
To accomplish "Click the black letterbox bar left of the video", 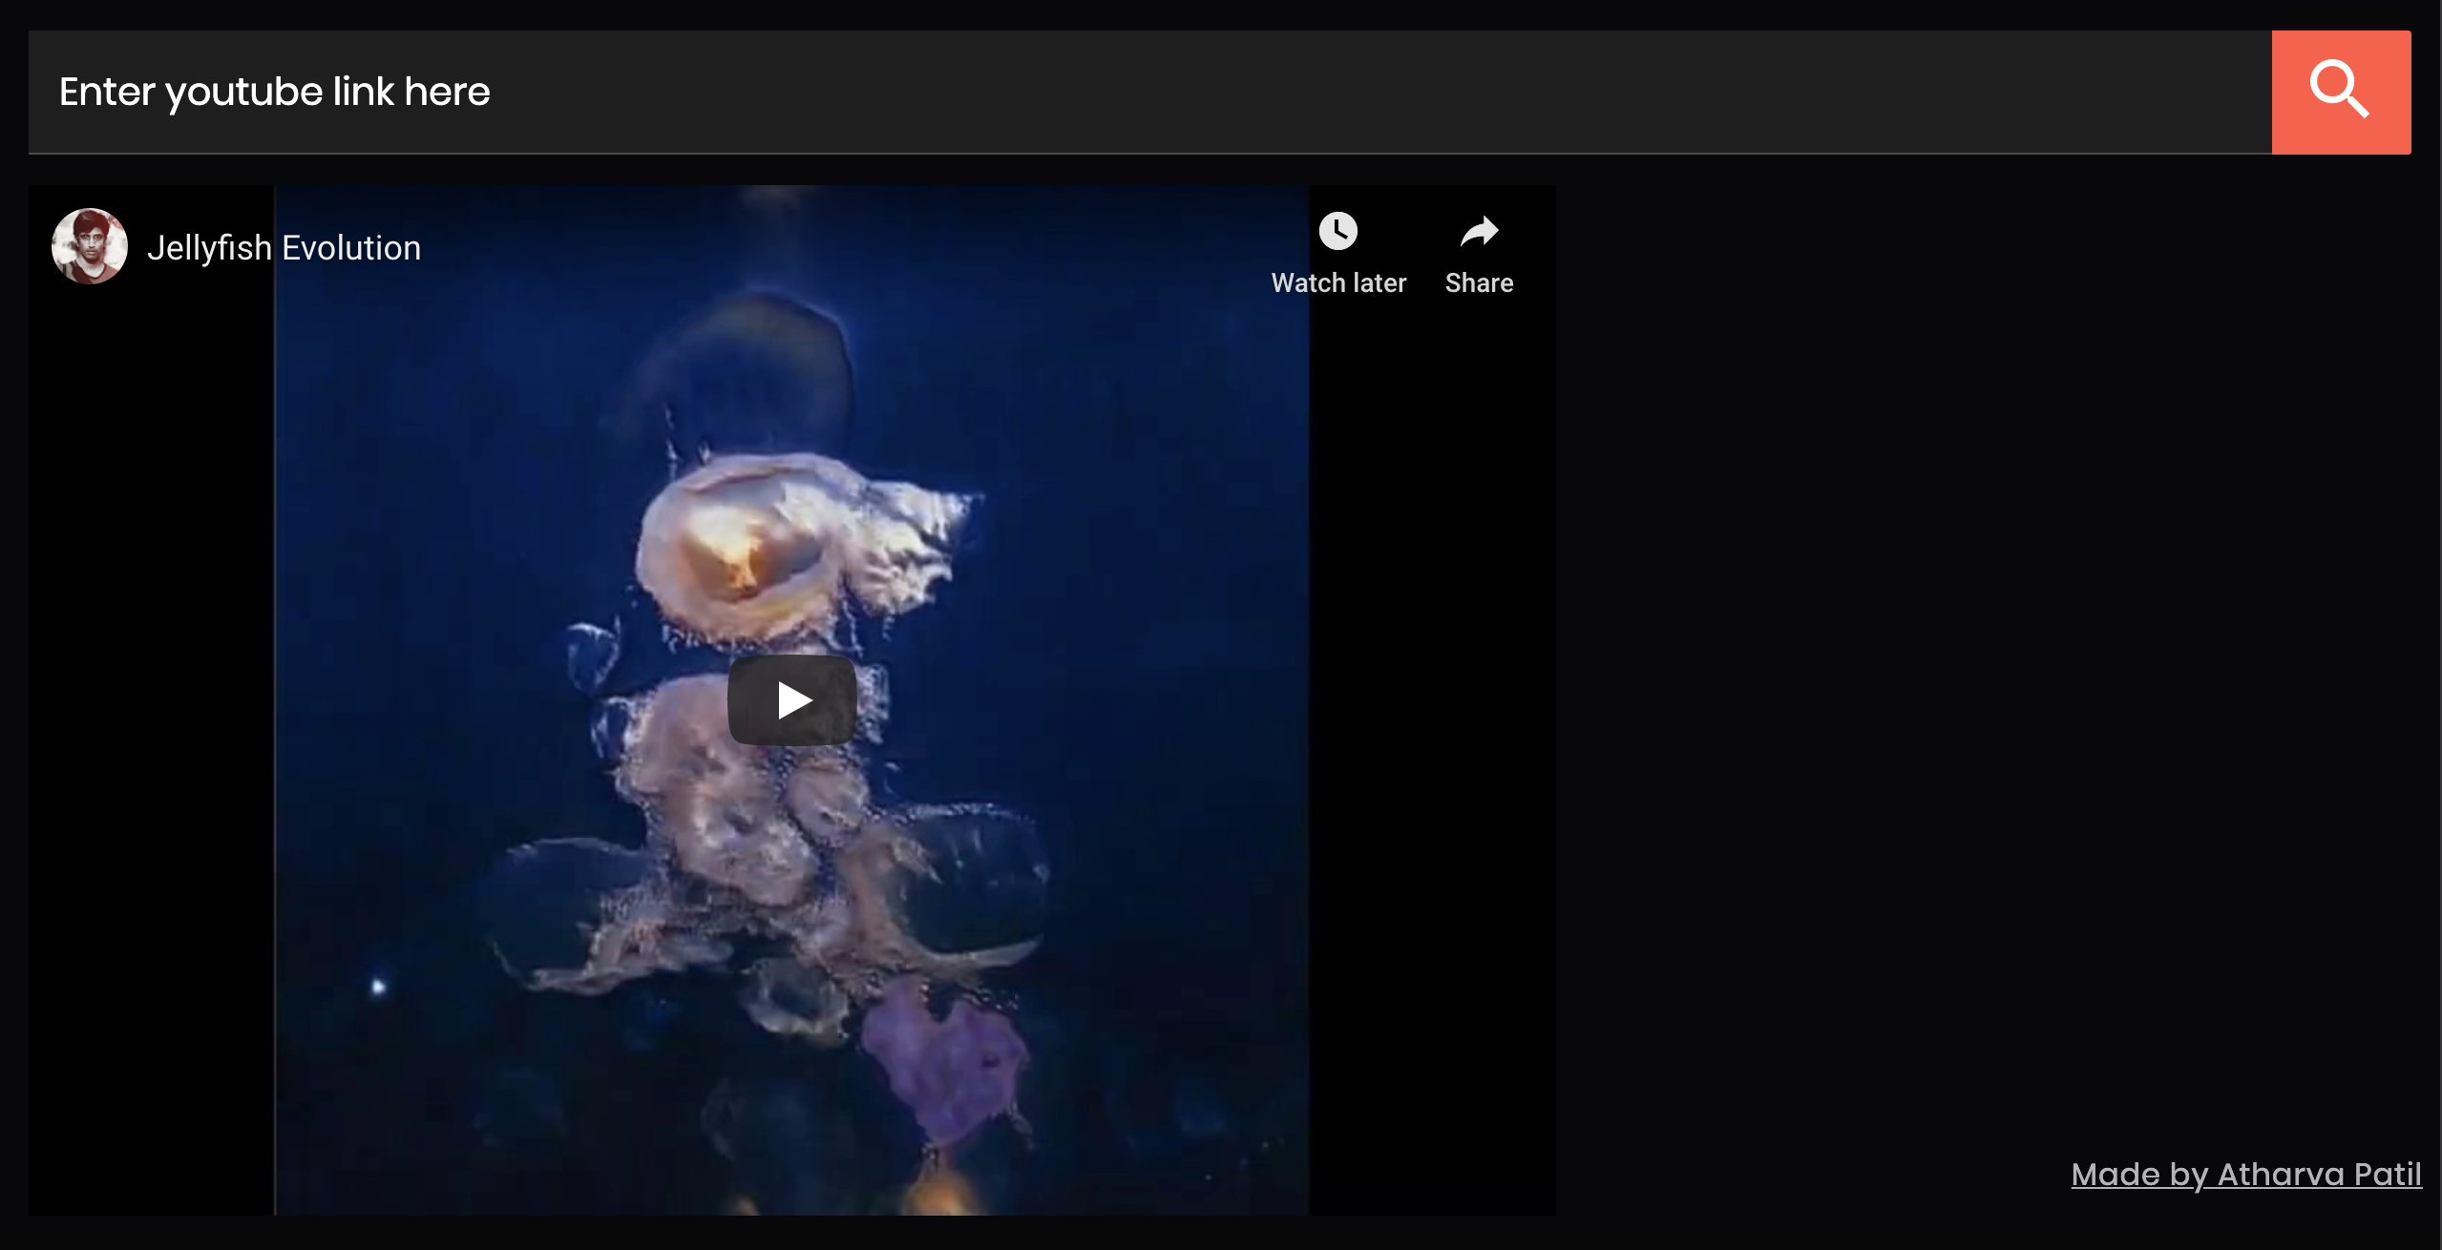I will [151, 716].
